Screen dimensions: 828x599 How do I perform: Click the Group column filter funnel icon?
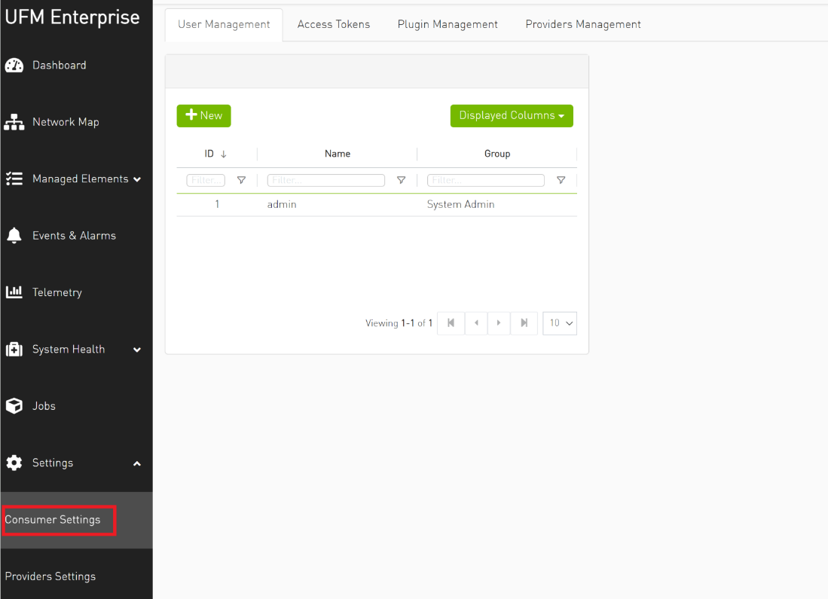click(x=561, y=180)
